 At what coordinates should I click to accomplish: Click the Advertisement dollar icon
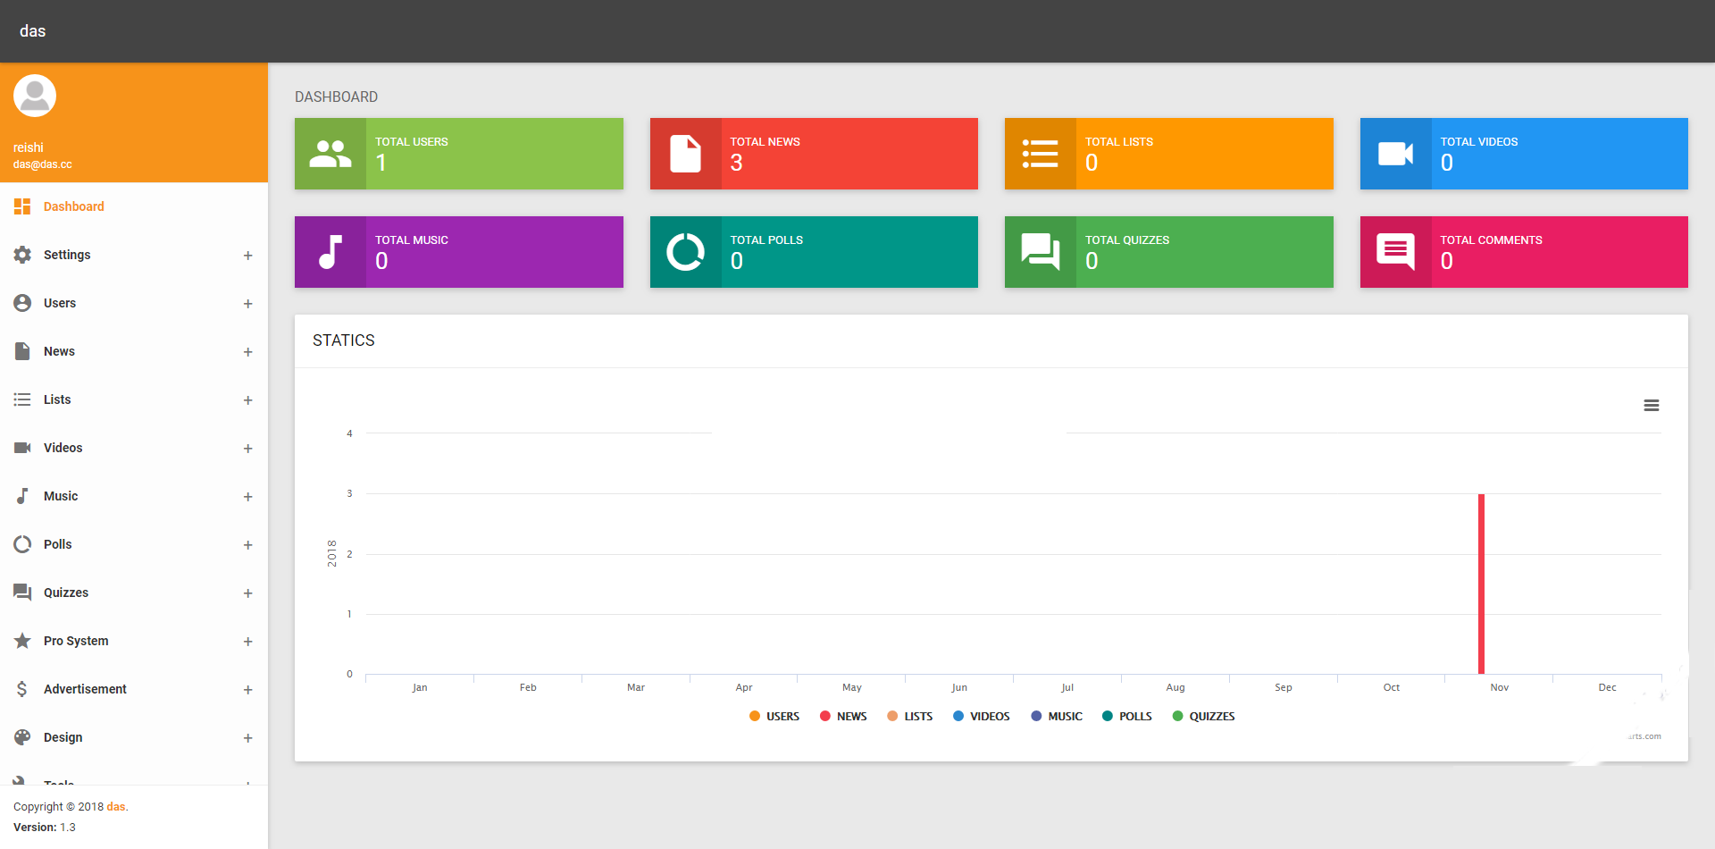[21, 689]
